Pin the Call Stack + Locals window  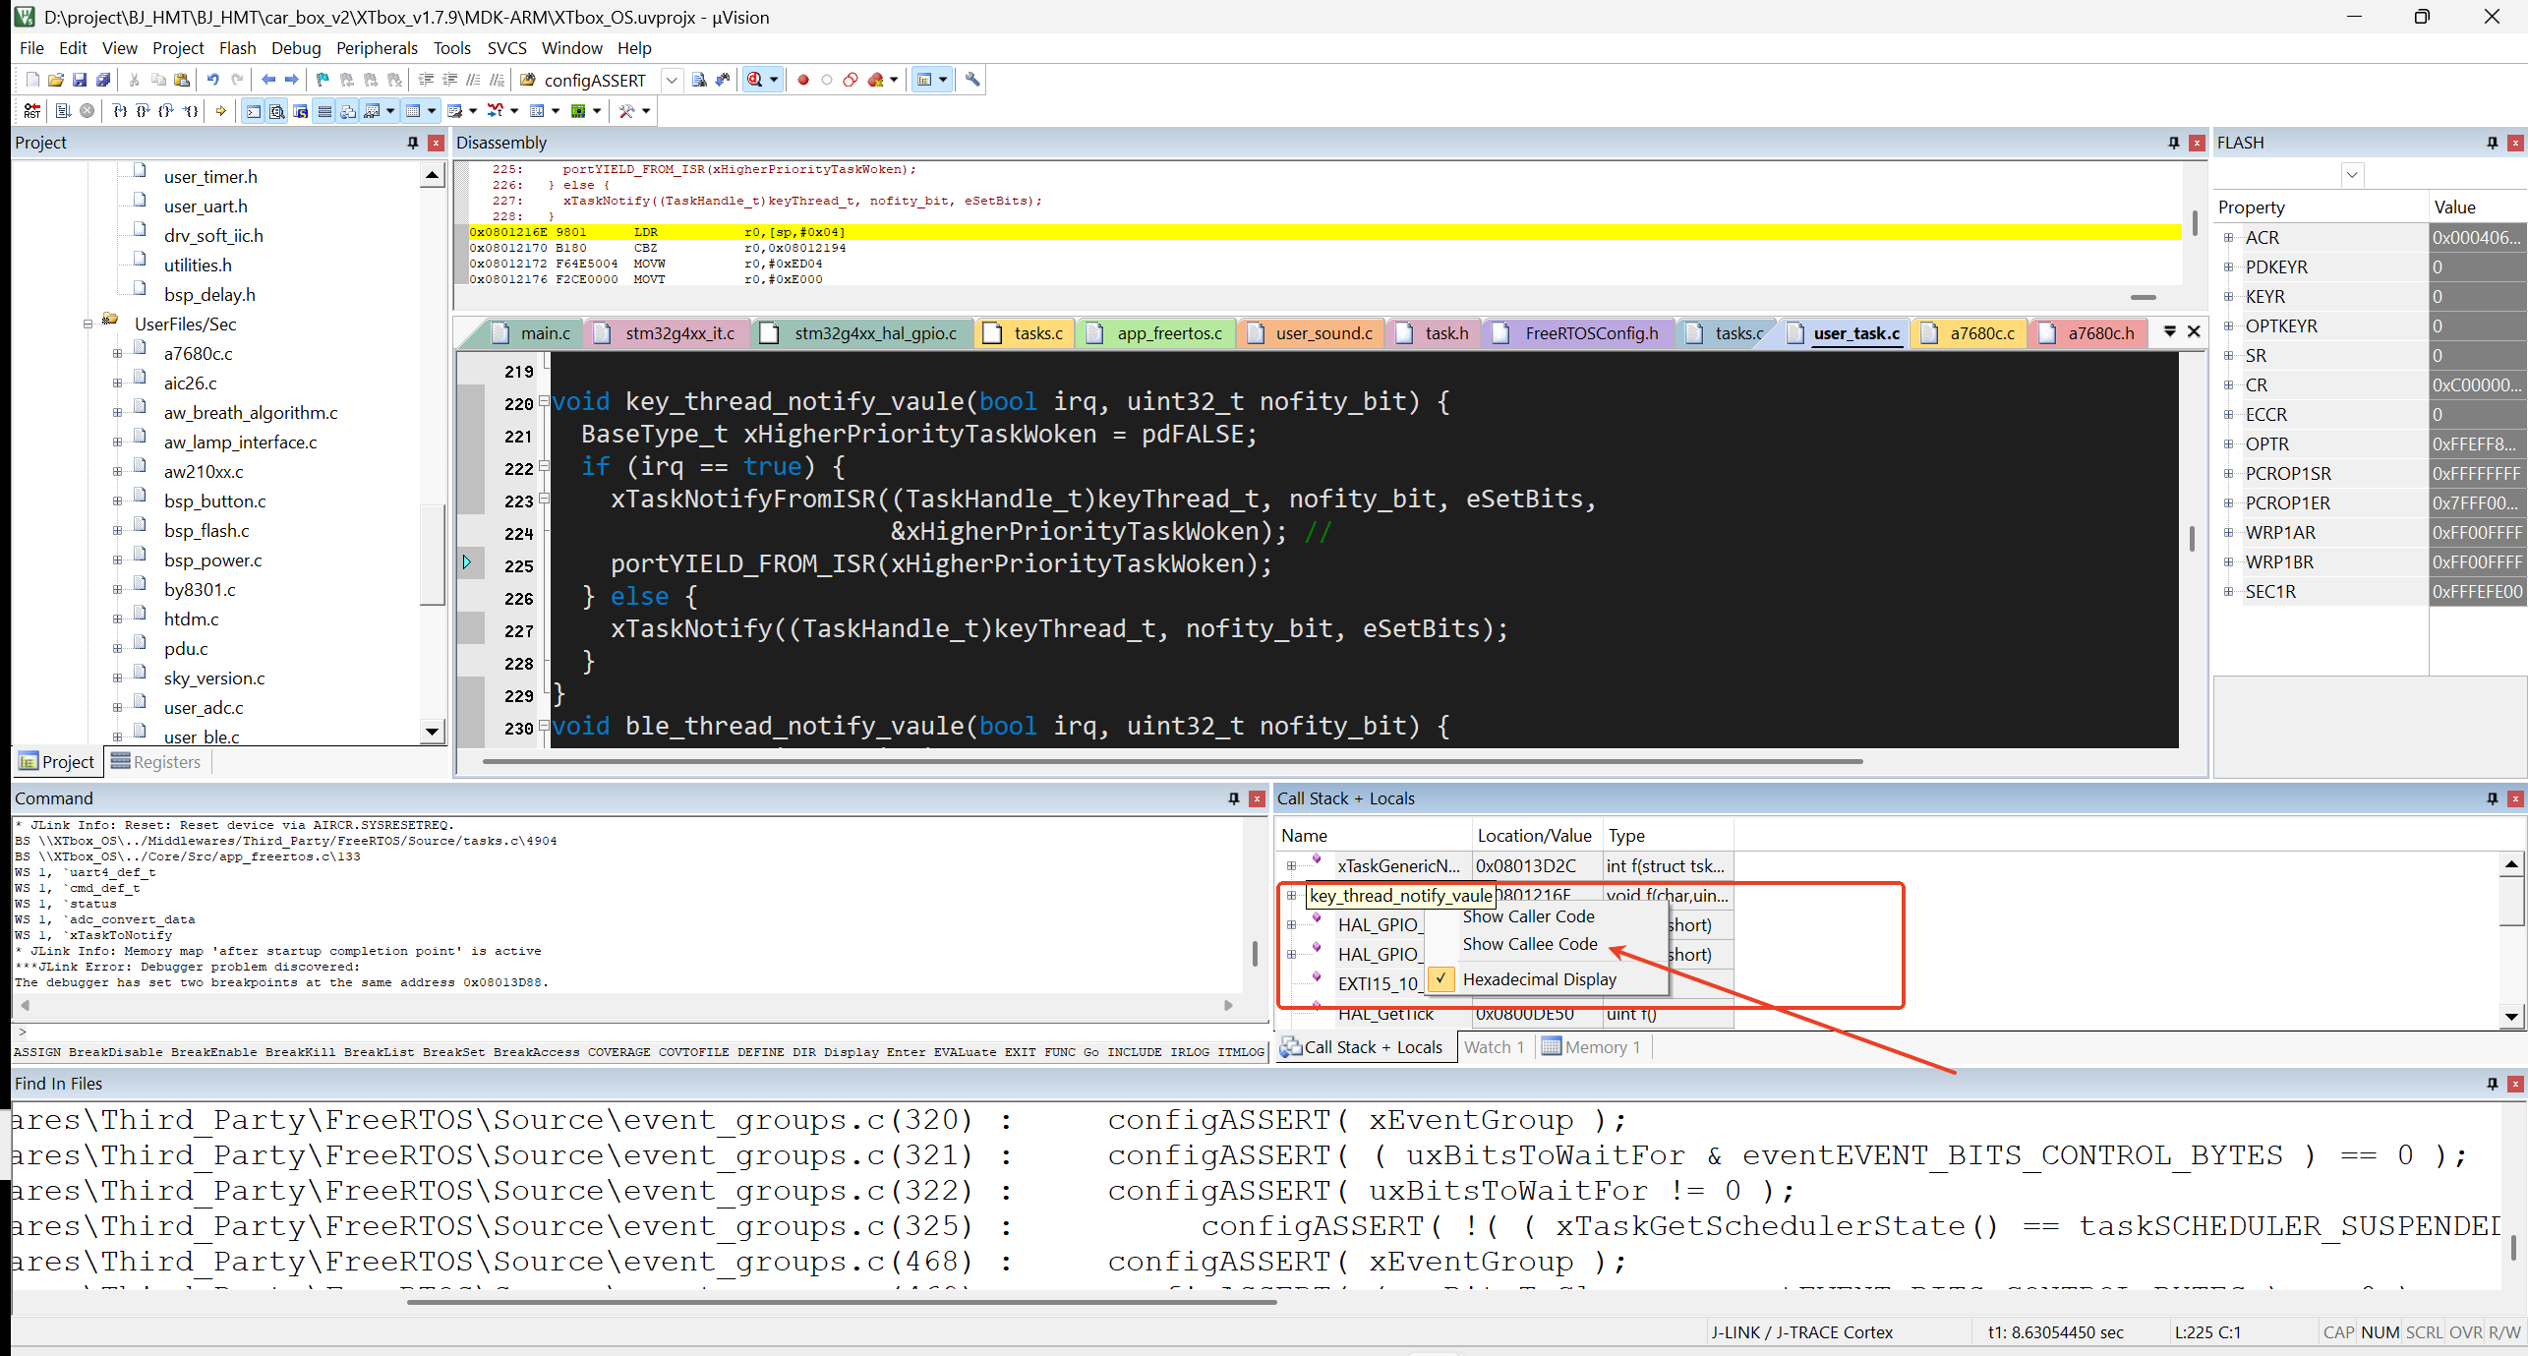[2494, 797]
